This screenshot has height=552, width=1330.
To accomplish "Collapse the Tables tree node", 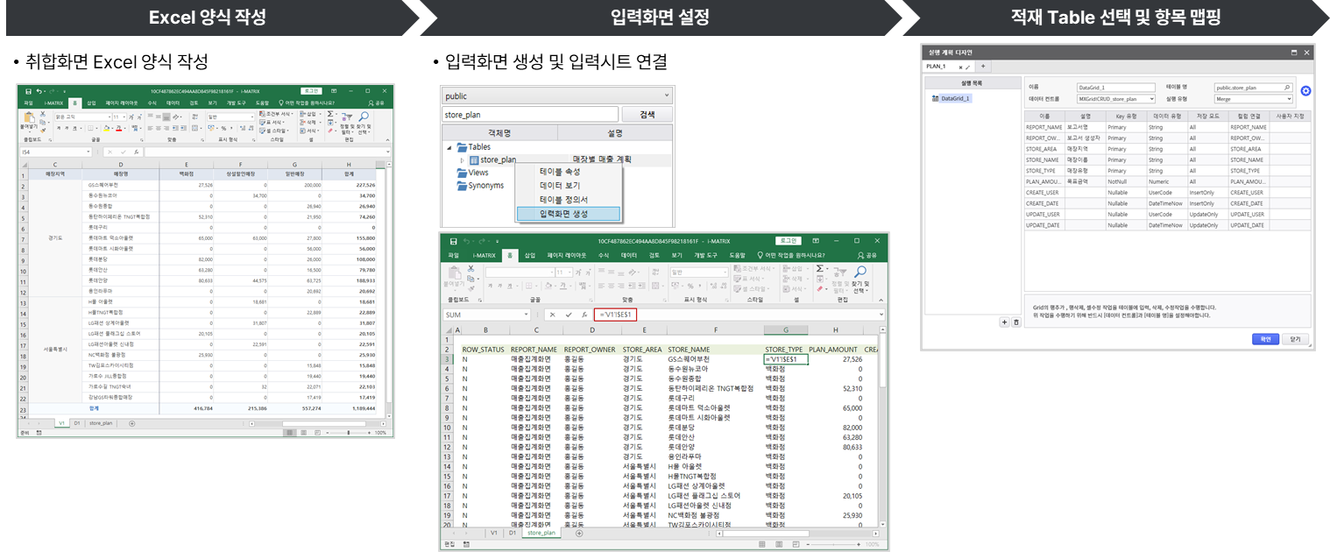I will [x=450, y=147].
